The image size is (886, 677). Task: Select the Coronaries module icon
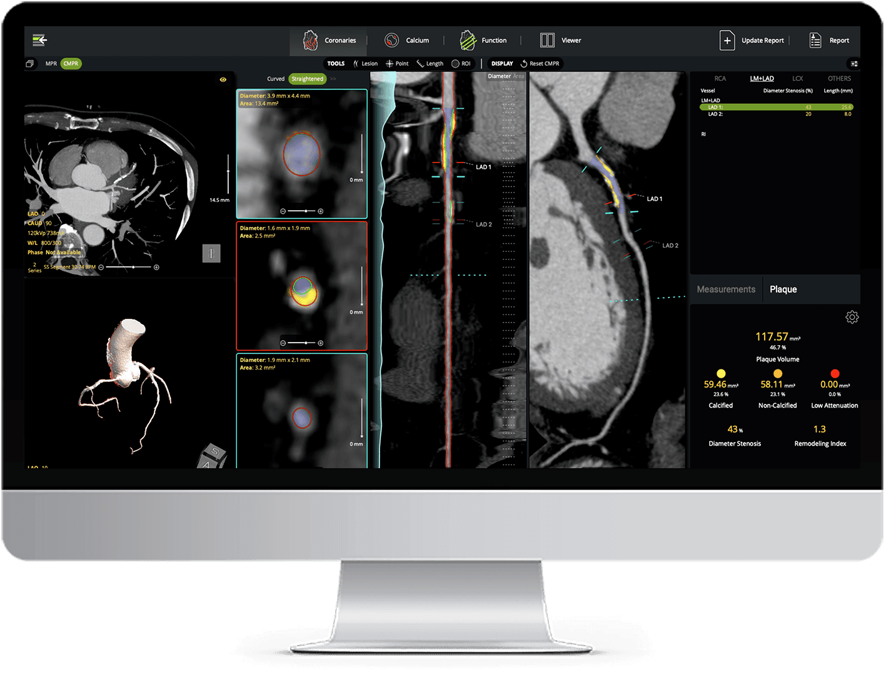pyautogui.click(x=311, y=40)
